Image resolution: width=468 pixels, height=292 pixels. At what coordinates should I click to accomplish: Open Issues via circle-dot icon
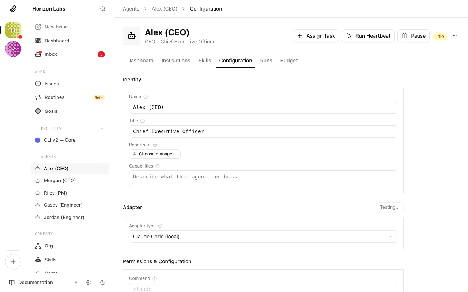[x=38, y=84]
